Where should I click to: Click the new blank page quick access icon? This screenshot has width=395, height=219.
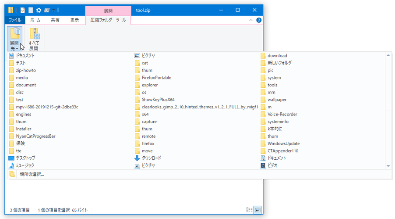click(x=31, y=10)
